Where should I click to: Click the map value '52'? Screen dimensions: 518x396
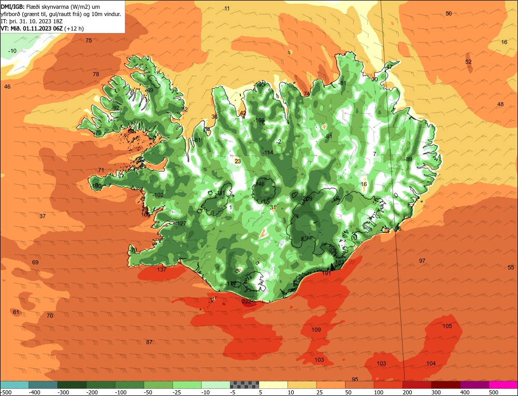point(468,62)
